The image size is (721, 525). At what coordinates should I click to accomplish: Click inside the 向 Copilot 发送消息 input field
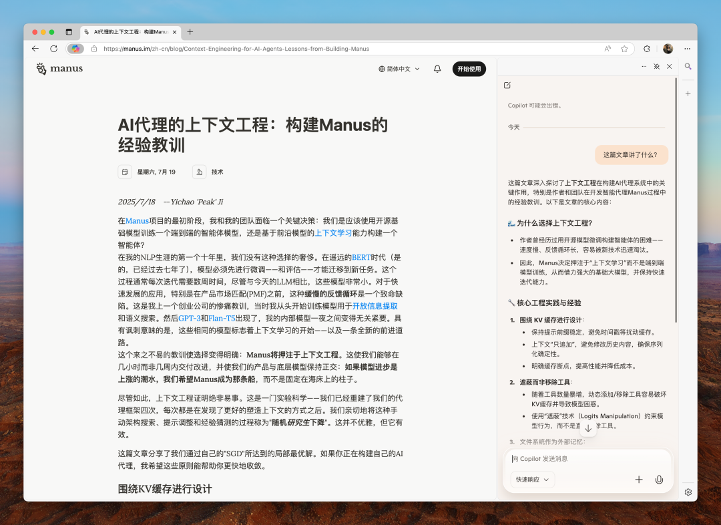[x=581, y=458]
